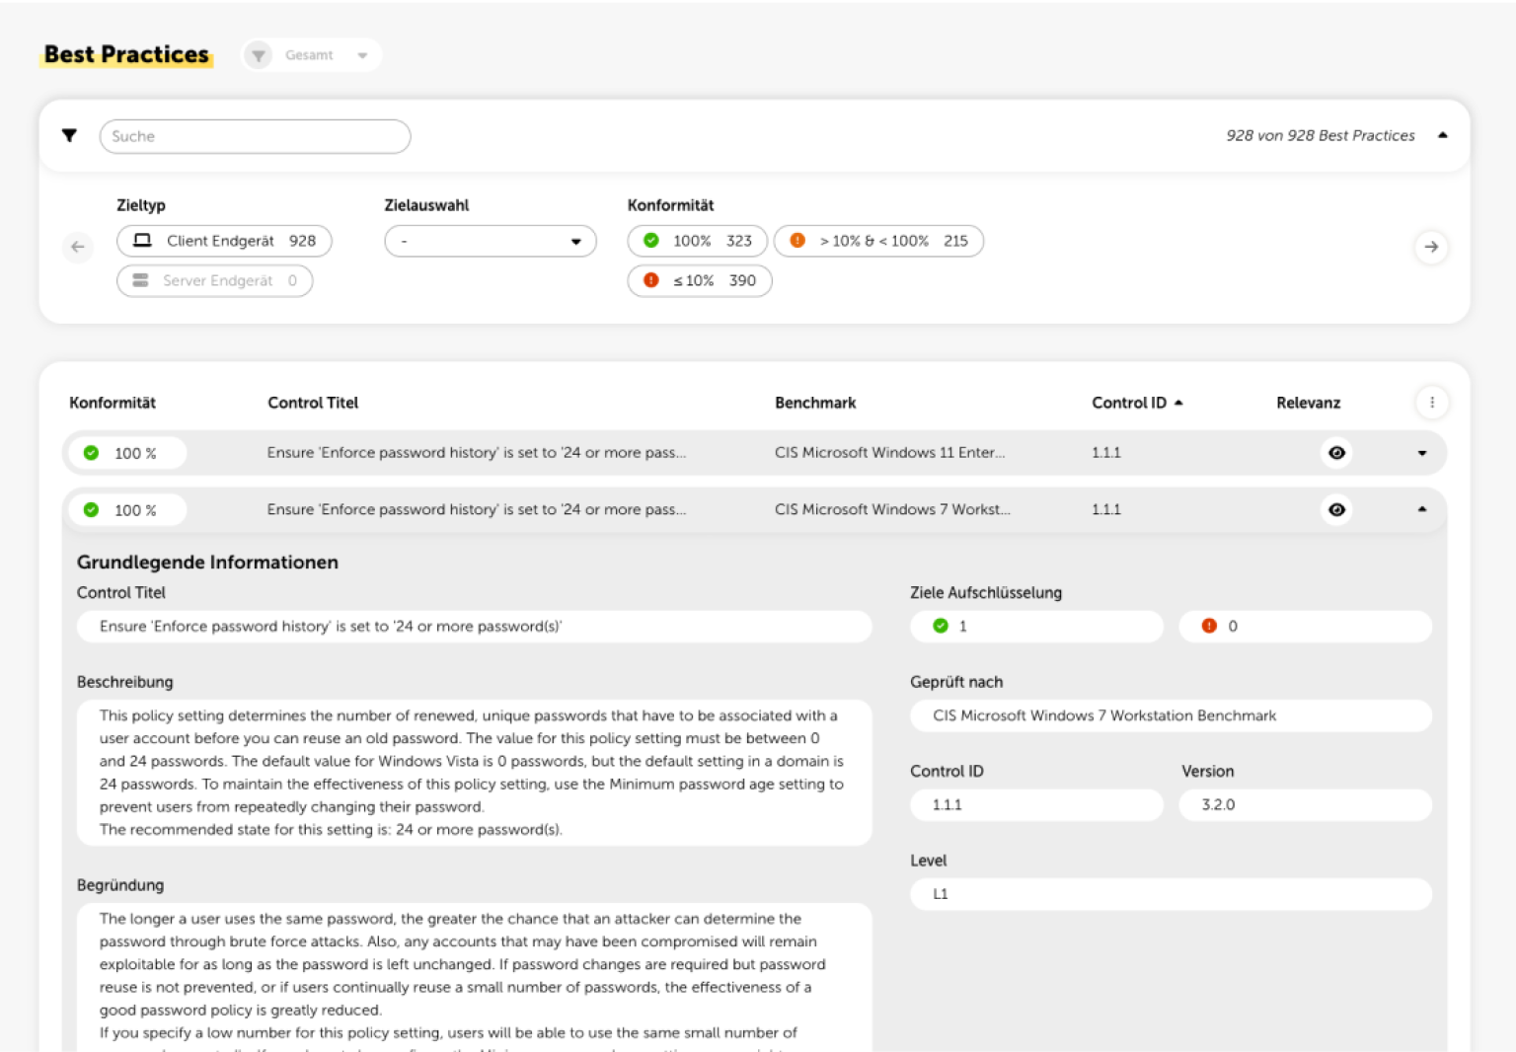1516x1052 pixels.
Task: Click the funnel filter icon beside search
Action: [x=69, y=136]
